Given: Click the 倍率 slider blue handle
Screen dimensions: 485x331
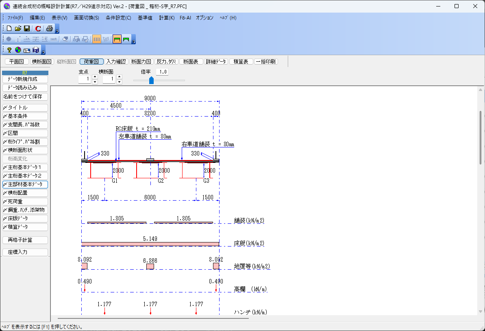Looking at the screenshot, I should click(151, 80).
